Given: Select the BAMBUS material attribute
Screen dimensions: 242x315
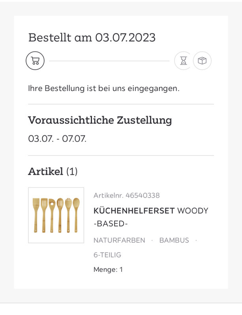Looking at the screenshot, I should click(x=174, y=240).
